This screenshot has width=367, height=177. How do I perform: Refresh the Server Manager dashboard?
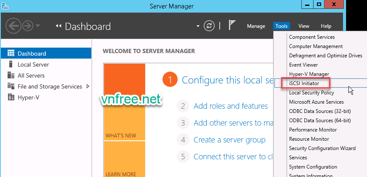coord(209,26)
